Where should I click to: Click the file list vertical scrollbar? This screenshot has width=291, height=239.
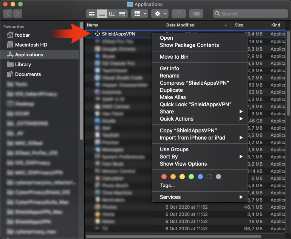288,73
